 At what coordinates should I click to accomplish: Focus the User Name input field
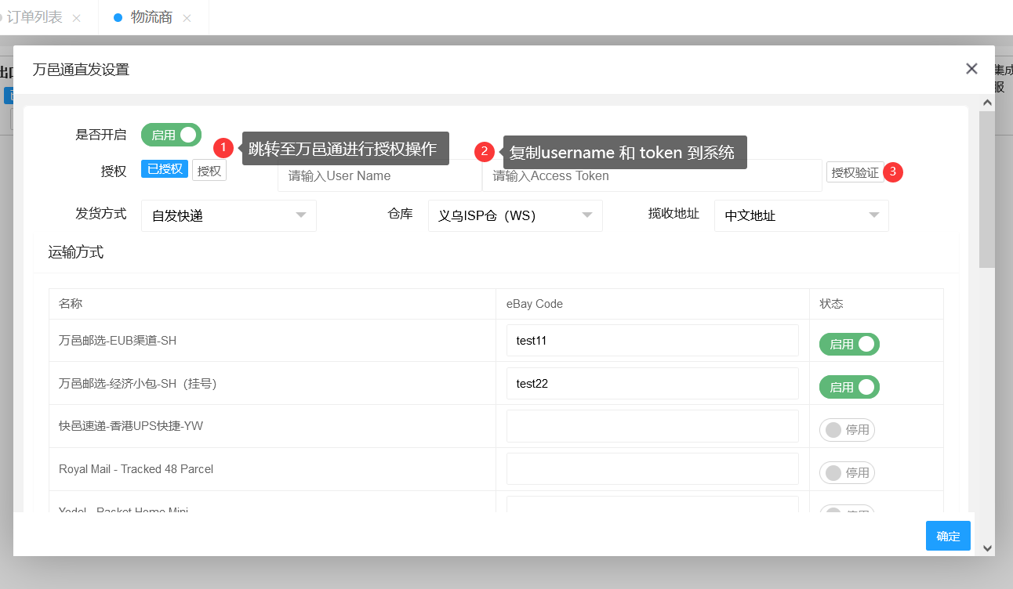tap(379, 175)
